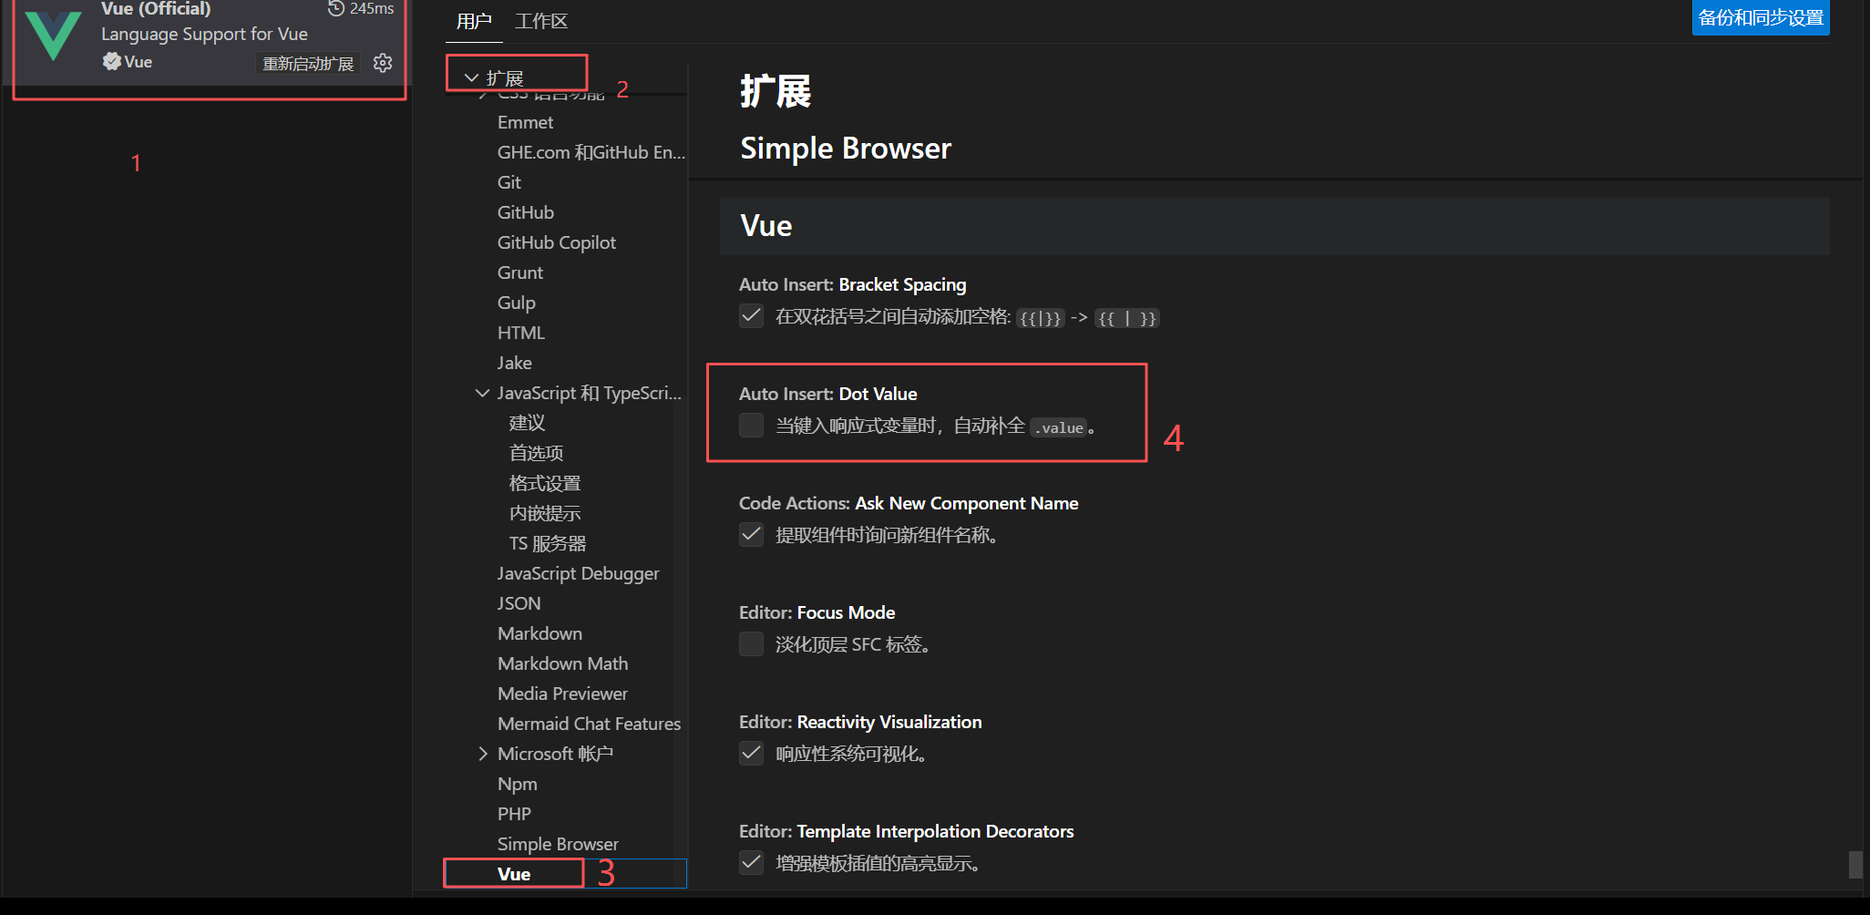This screenshot has height=915, width=1870.
Task: Select Markdown Math in the tree
Action: [x=562, y=663]
